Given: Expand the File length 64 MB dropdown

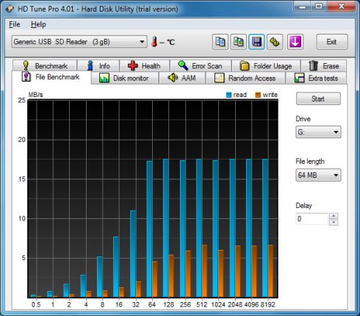Looking at the screenshot, I should pos(318,175).
